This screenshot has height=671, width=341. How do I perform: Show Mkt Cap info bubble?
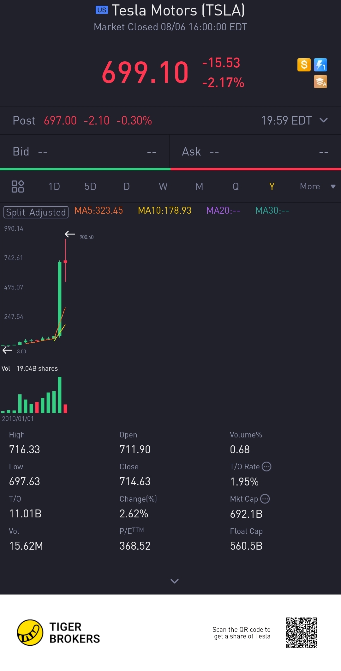(265, 499)
